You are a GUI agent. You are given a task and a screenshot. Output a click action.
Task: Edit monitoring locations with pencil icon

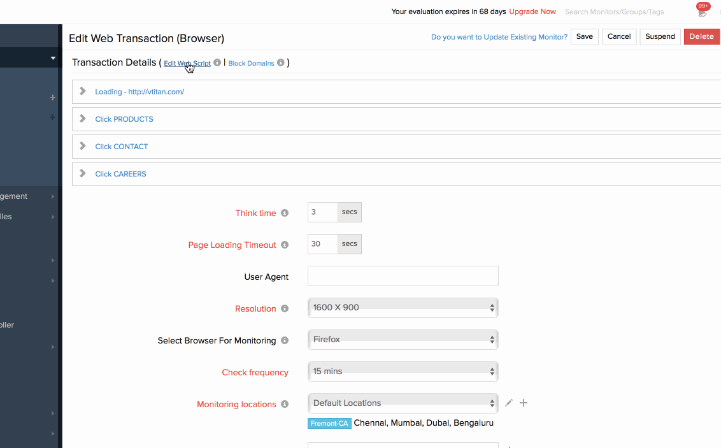click(x=509, y=403)
